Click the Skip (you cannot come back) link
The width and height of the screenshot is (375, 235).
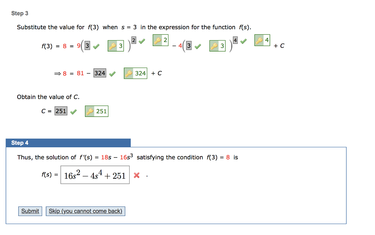click(x=85, y=211)
